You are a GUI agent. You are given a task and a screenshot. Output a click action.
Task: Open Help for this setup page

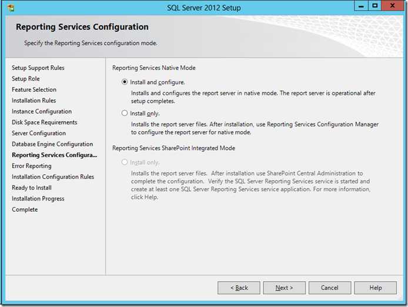click(376, 288)
